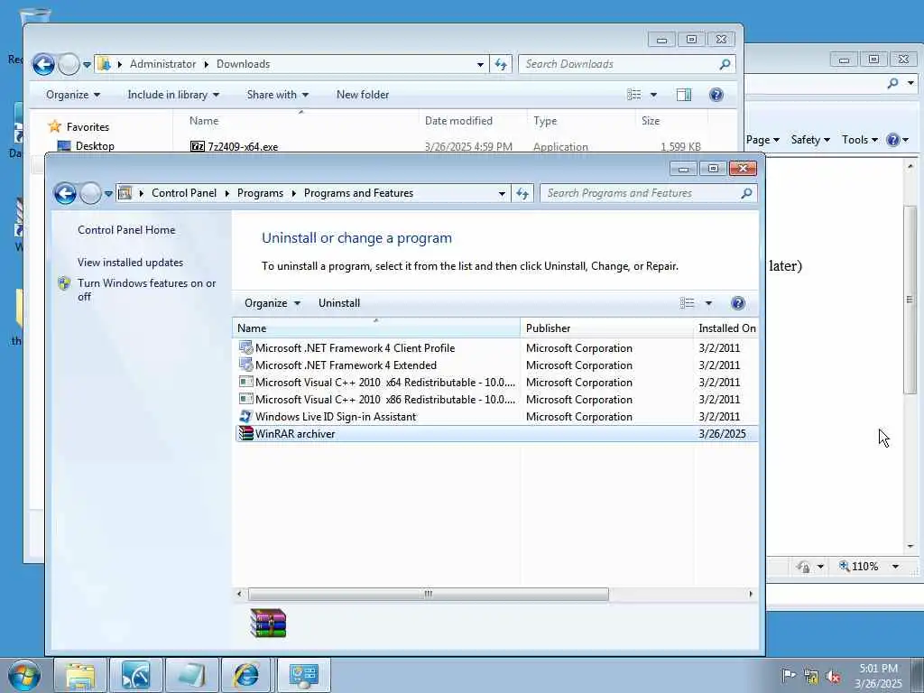Change view icon in Downloads window
This screenshot has height=693, width=924.
634,94
